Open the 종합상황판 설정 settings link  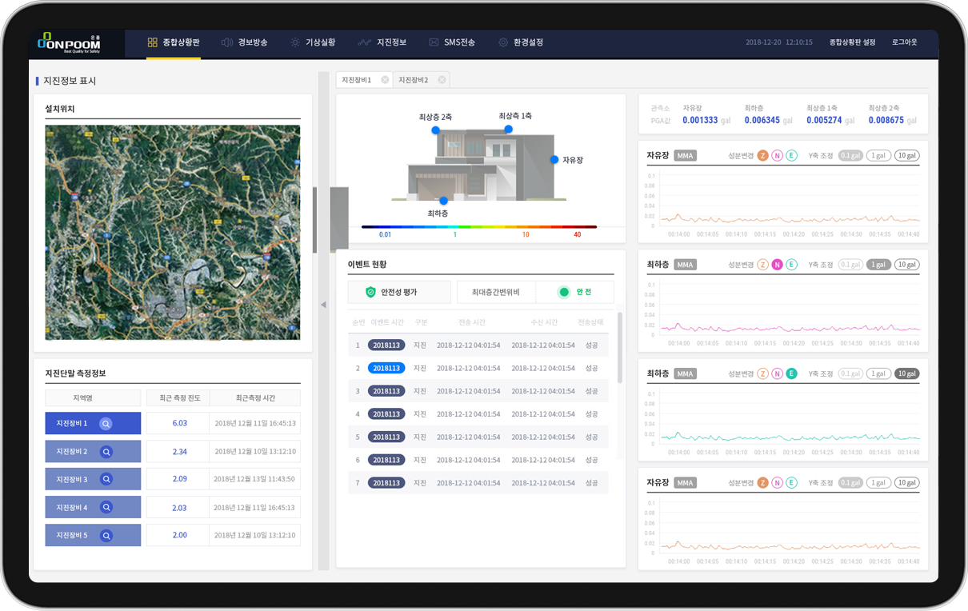pos(852,42)
